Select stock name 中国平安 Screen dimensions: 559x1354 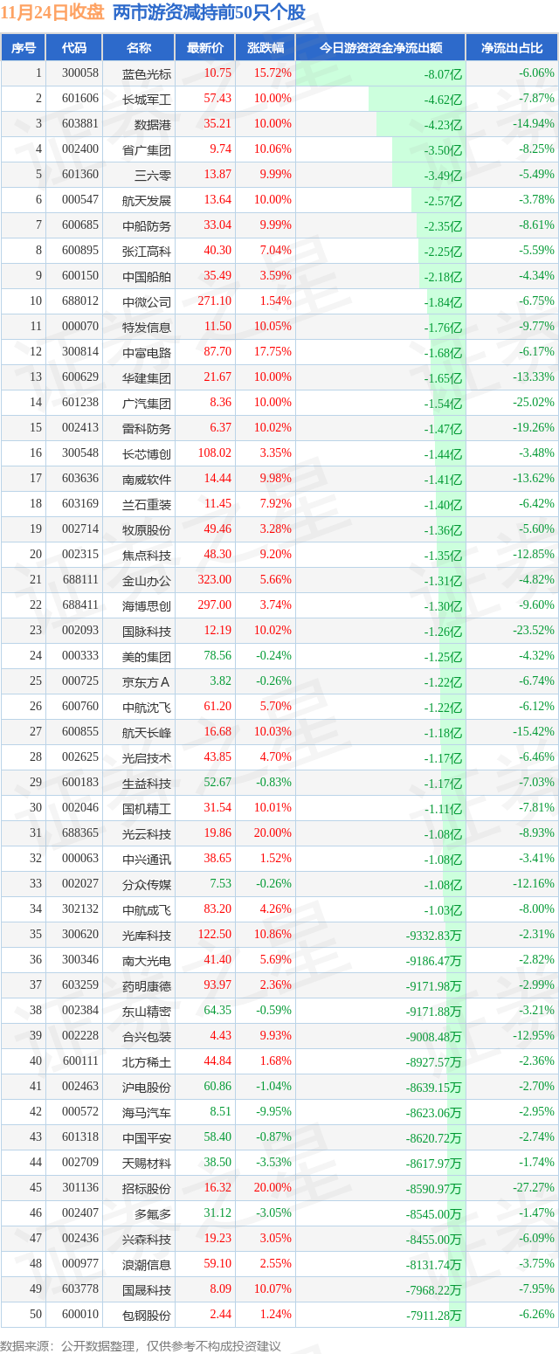pyautogui.click(x=147, y=1137)
